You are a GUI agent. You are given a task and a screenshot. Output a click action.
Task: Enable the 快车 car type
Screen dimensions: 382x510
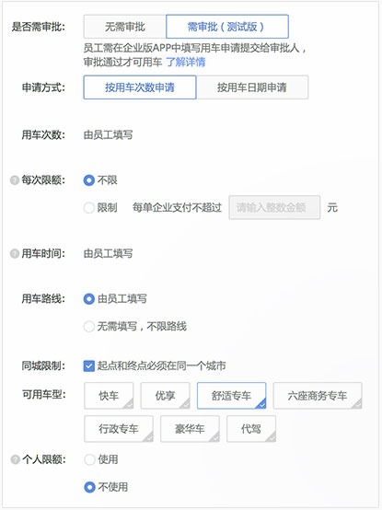pyautogui.click(x=109, y=396)
